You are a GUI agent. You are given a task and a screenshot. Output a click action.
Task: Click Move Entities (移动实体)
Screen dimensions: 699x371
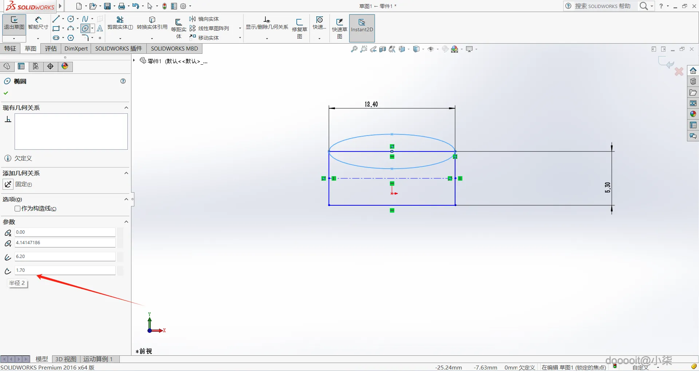click(204, 38)
